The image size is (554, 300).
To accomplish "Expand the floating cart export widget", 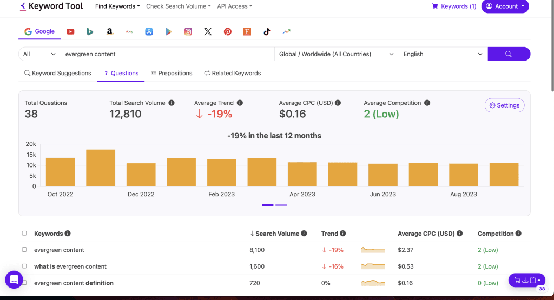I will 527,280.
